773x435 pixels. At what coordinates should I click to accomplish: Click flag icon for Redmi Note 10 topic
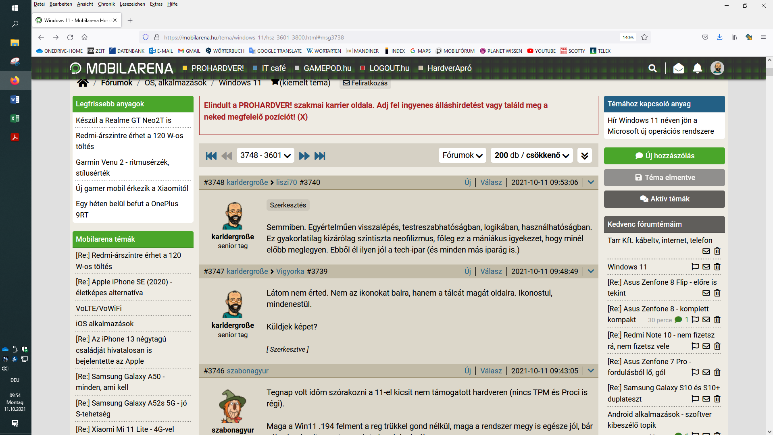695,346
